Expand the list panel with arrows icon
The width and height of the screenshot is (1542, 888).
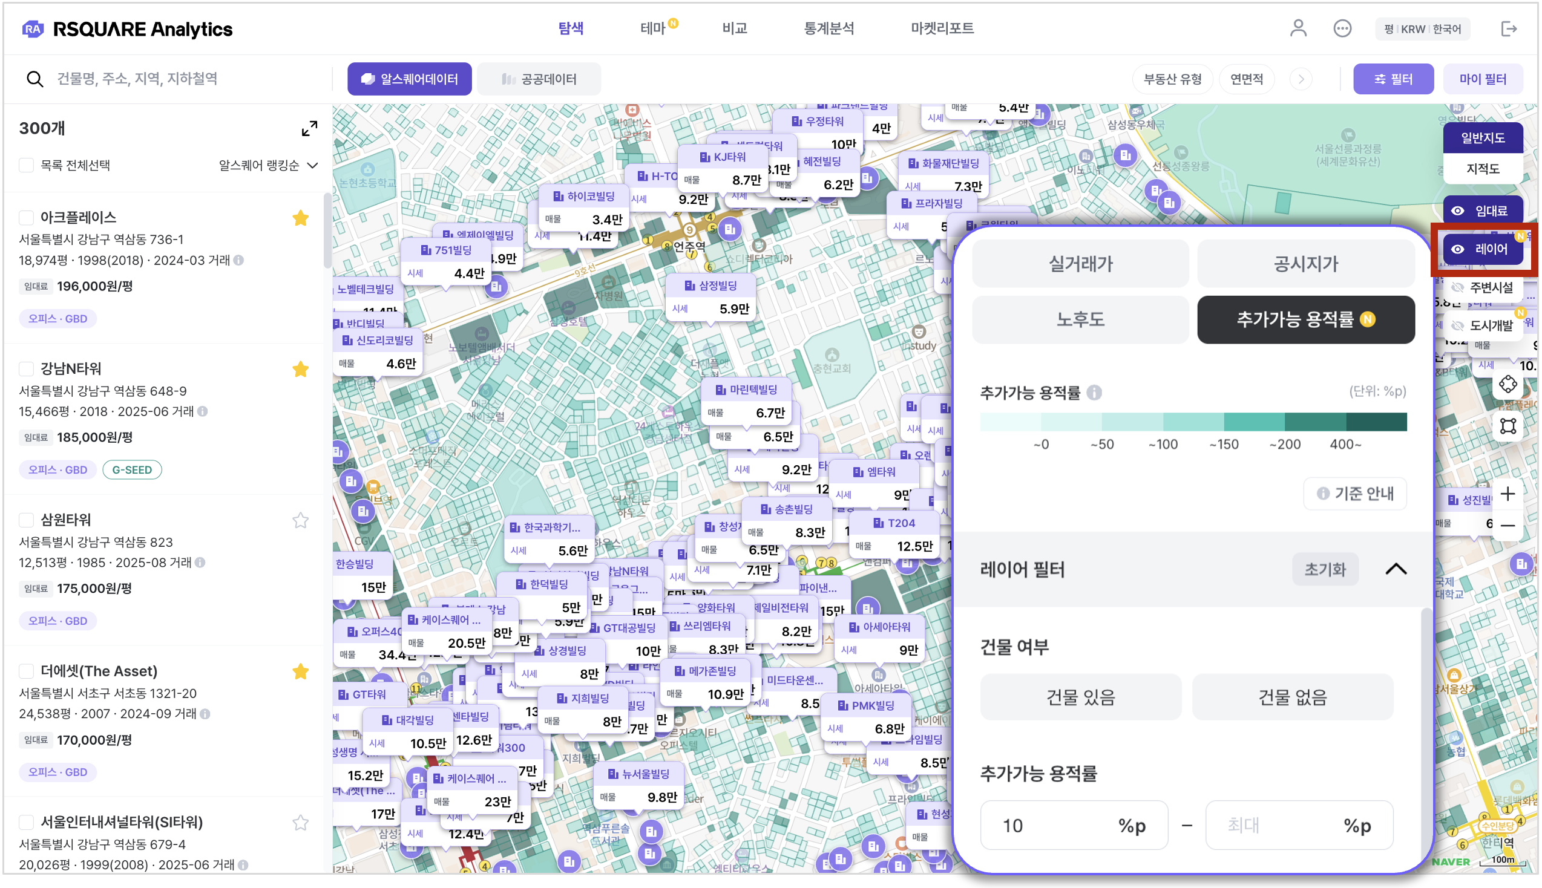tap(309, 128)
